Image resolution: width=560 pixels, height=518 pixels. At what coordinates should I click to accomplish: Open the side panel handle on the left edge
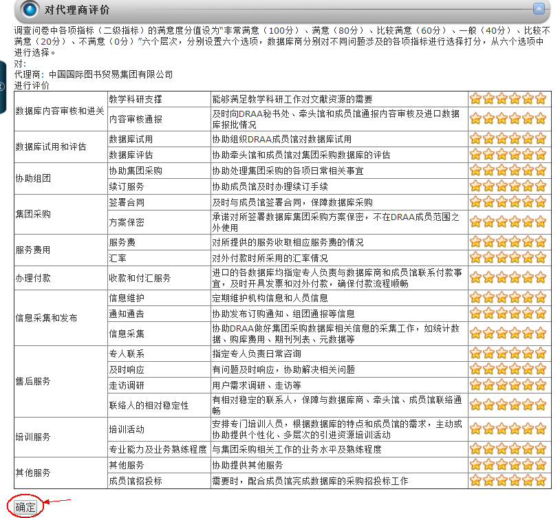[x=3, y=85]
